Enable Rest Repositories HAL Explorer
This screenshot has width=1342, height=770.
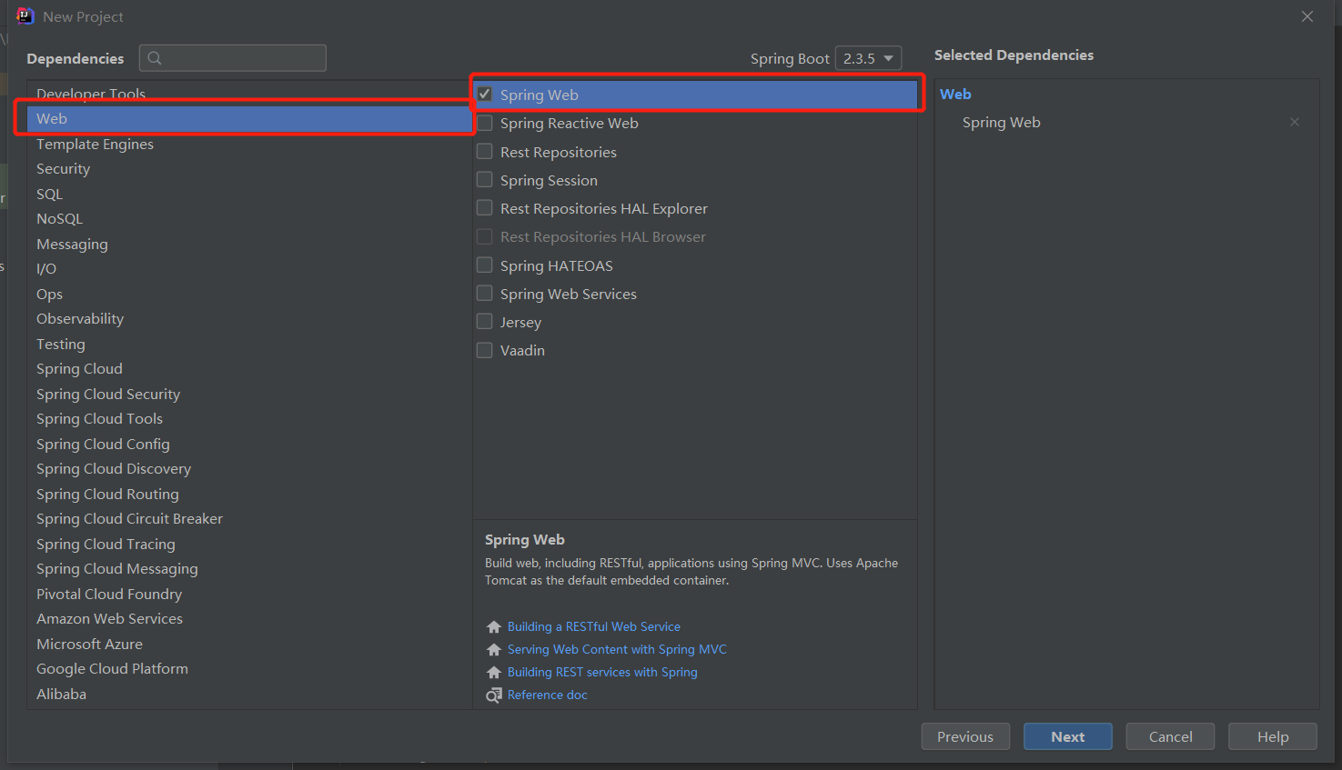click(485, 208)
